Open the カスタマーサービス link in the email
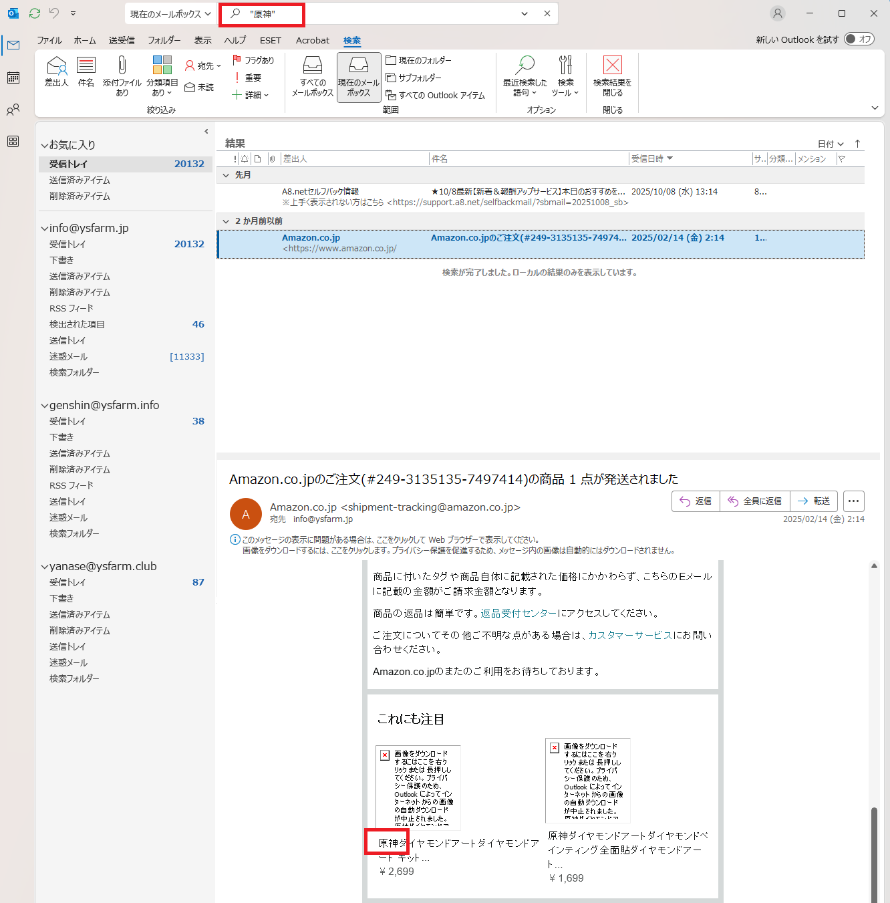This screenshot has height=903, width=890. 629,635
